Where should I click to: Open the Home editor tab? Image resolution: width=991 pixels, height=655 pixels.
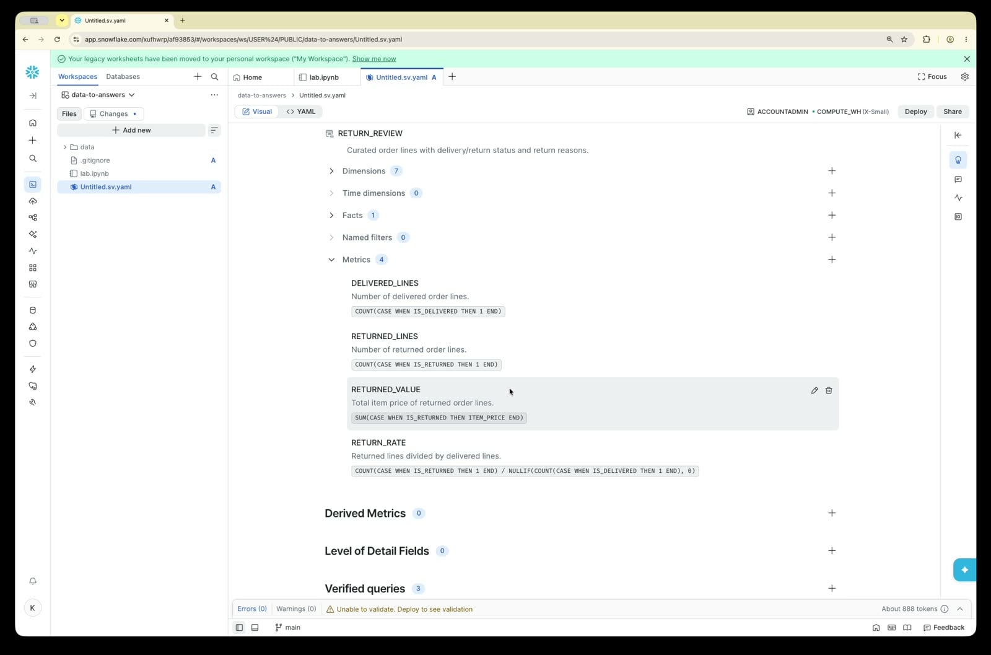pos(261,77)
